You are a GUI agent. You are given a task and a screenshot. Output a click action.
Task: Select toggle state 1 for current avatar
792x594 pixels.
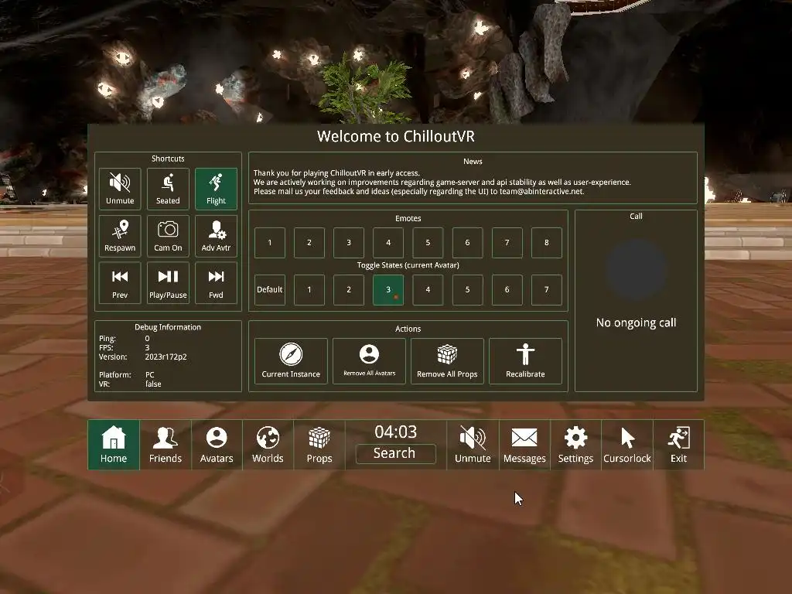coord(309,290)
